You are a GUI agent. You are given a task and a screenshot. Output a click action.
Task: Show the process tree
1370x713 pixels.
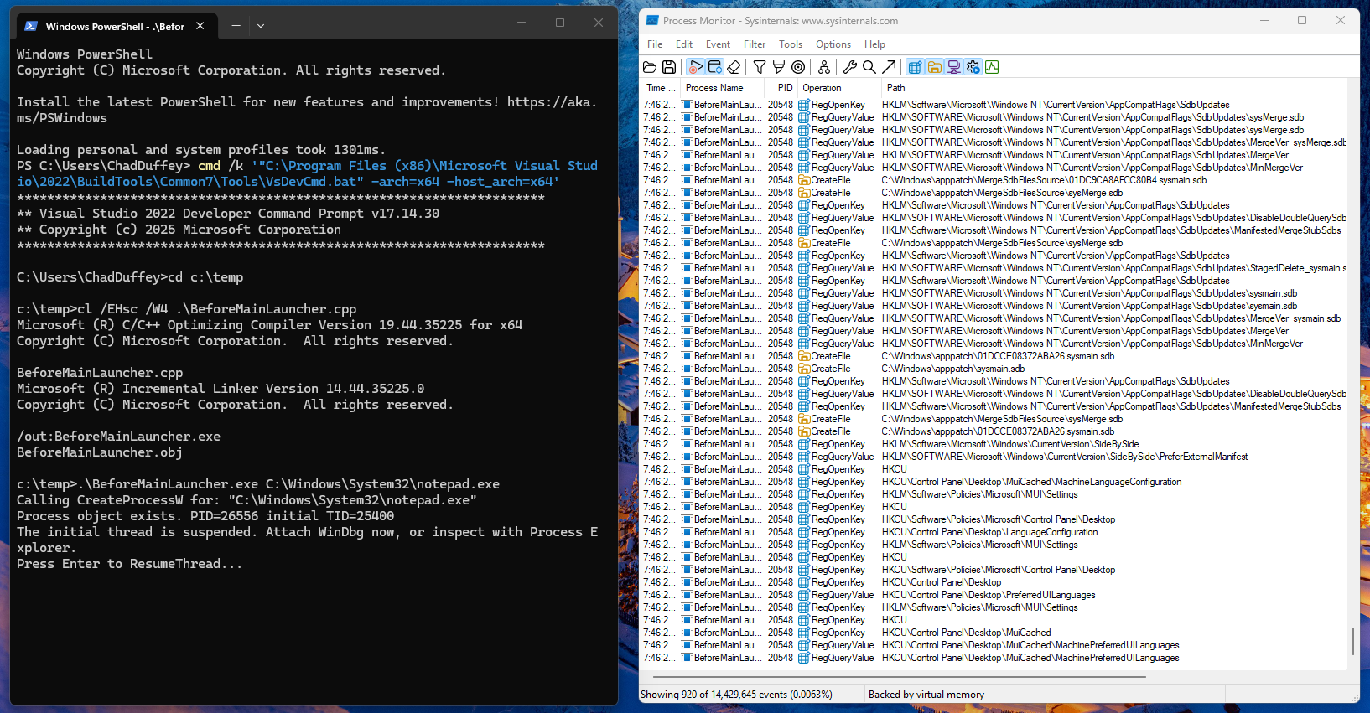(x=824, y=67)
